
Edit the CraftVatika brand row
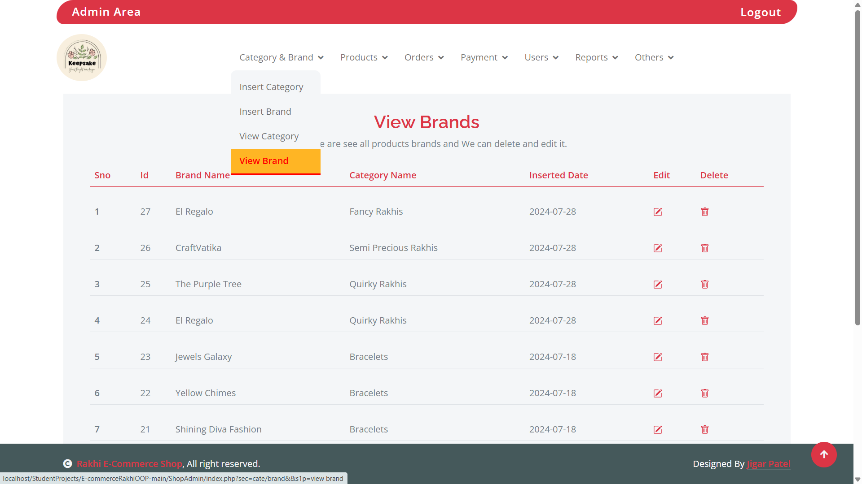(658, 248)
